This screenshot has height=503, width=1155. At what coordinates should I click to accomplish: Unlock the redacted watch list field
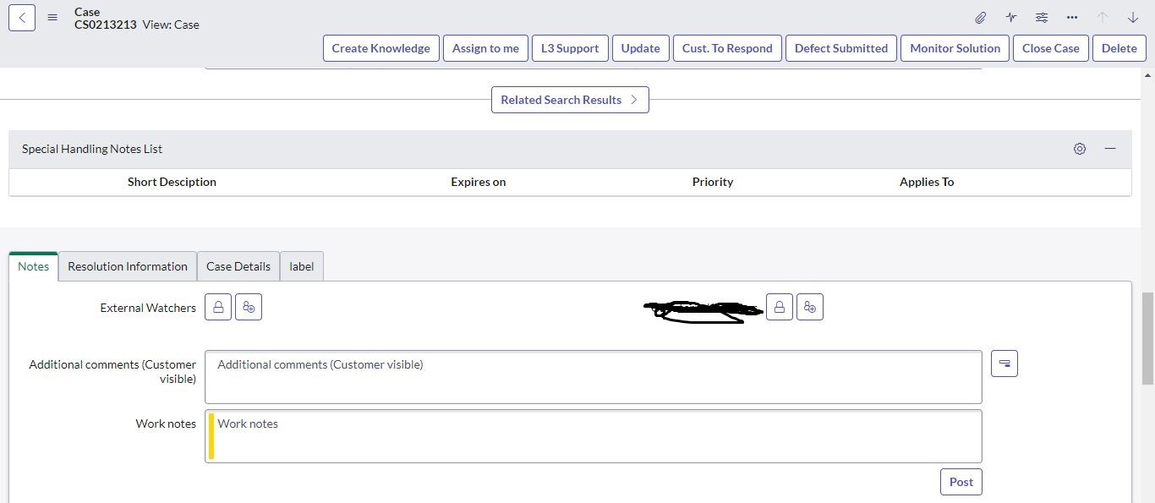[780, 307]
